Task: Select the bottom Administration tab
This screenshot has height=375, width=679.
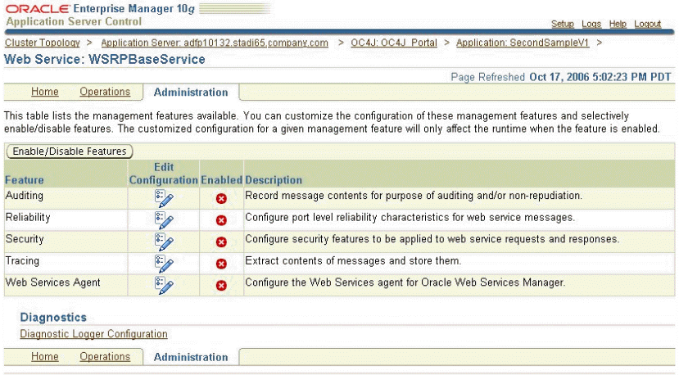Action: (x=191, y=357)
